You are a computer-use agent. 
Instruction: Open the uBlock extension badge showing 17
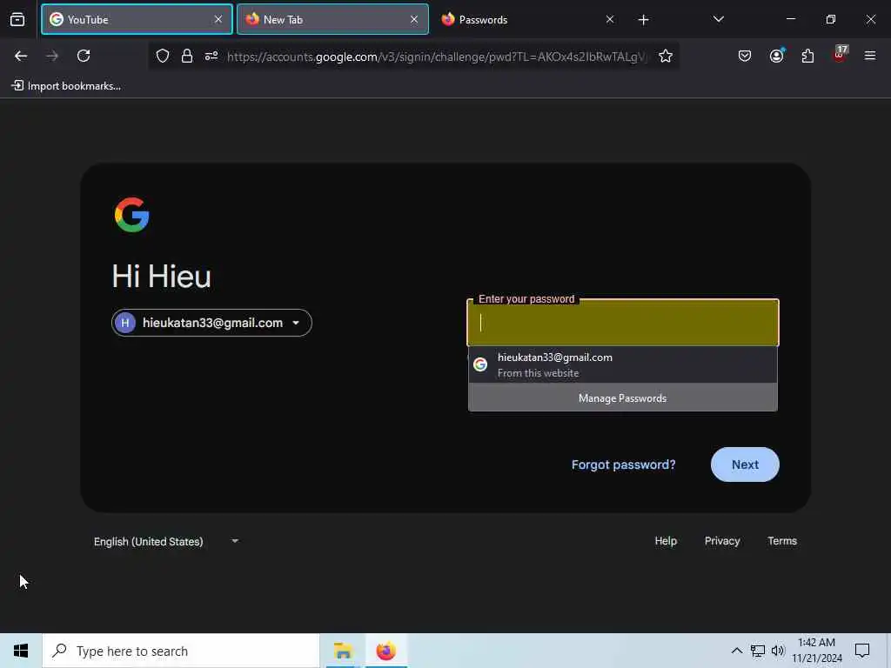[840, 55]
